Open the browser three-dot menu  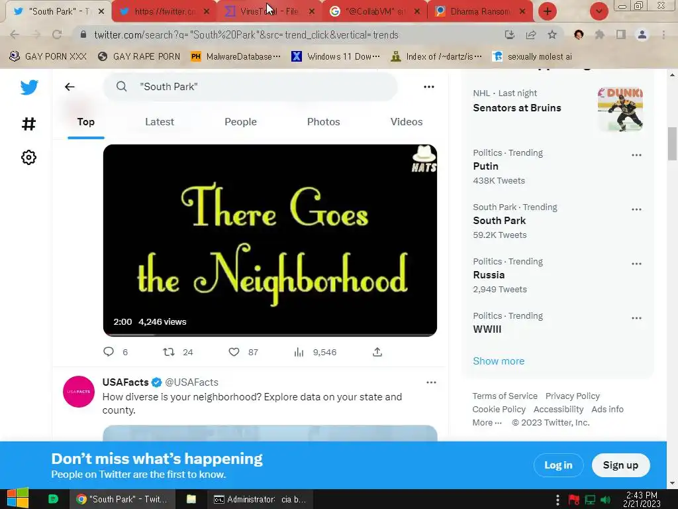663,34
